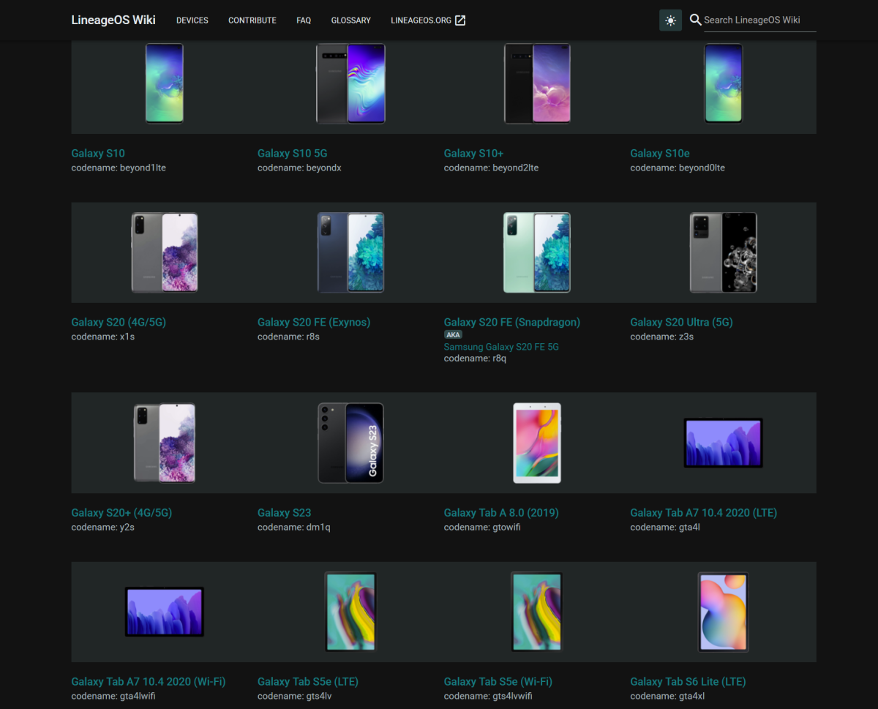The image size is (878, 709).
Task: Open the Galaxy S20 Ultra (5G) link
Action: tap(681, 322)
